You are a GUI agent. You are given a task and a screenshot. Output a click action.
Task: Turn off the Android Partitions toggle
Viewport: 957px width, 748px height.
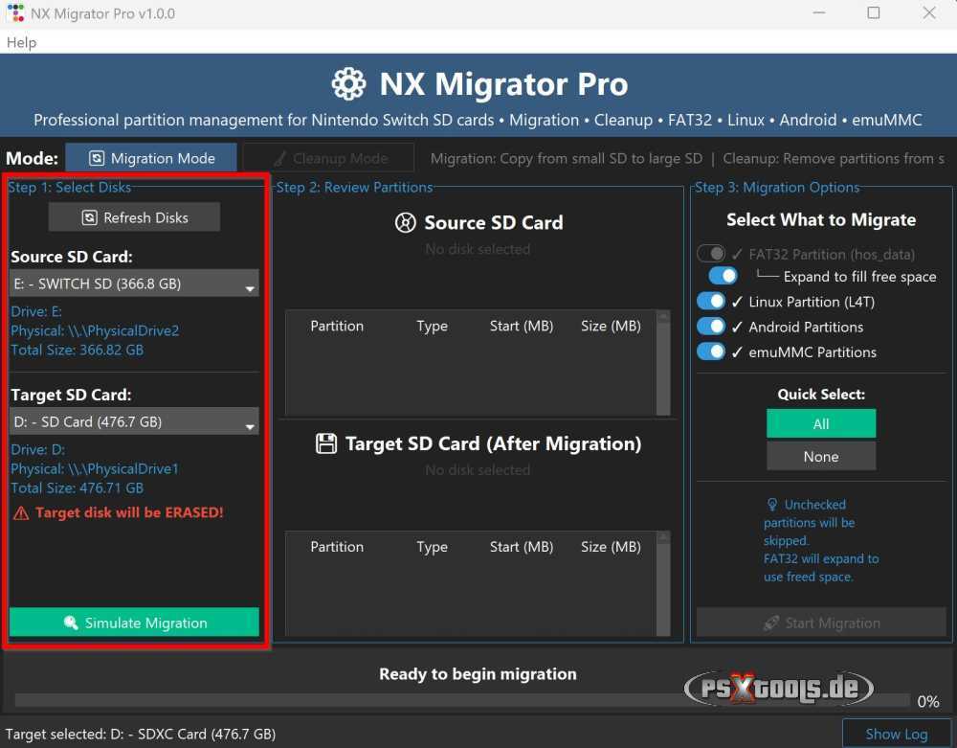(x=712, y=326)
